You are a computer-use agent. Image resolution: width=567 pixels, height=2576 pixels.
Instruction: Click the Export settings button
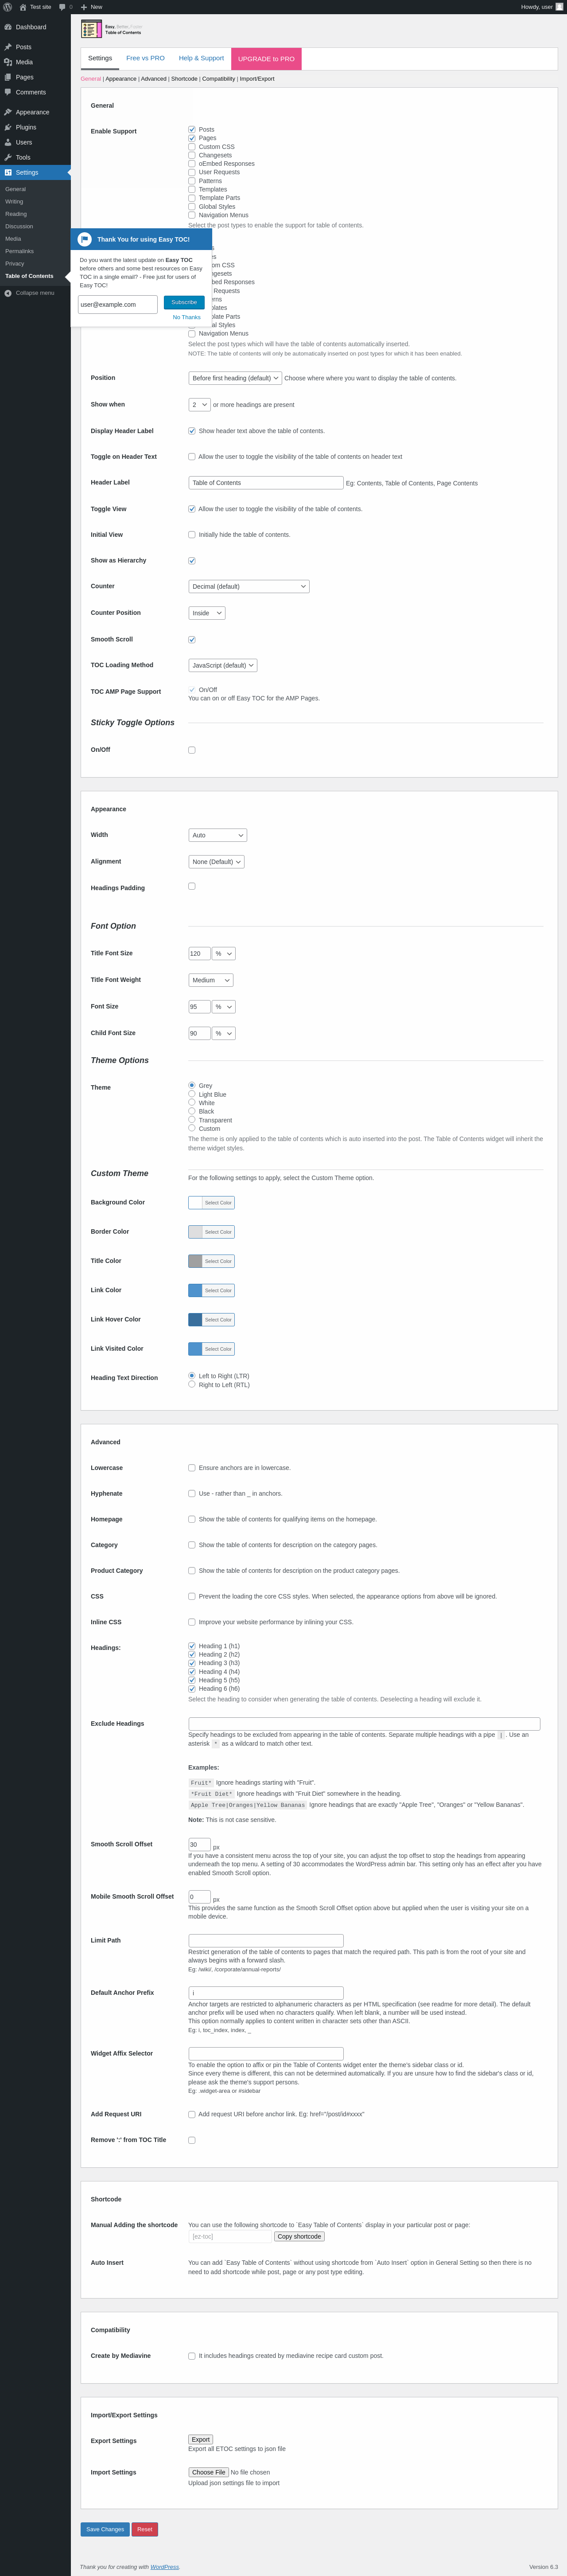(201, 2440)
